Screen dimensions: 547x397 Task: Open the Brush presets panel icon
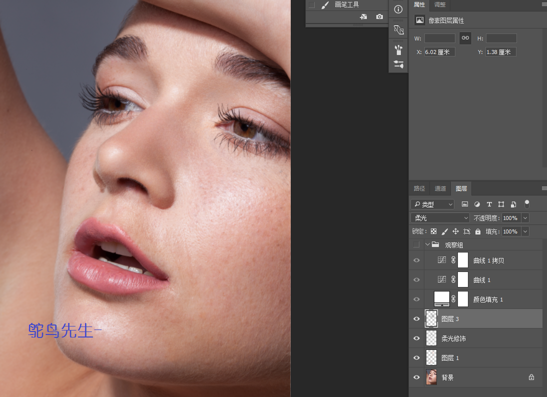point(398,49)
